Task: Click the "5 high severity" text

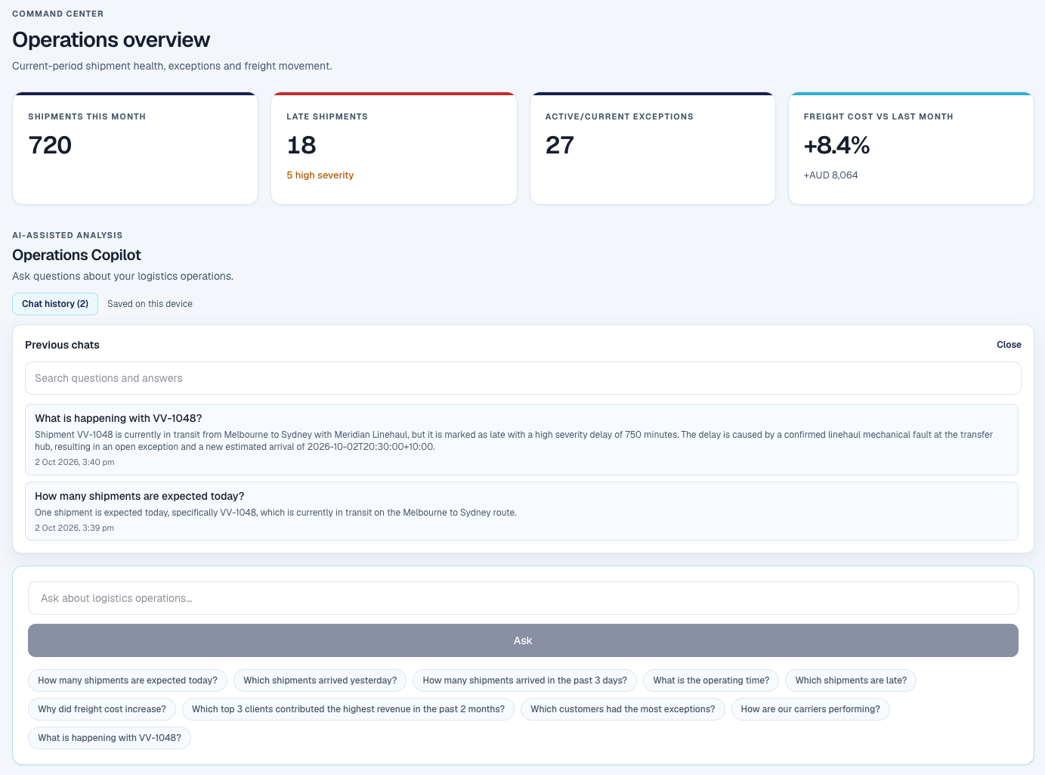Action: [320, 175]
